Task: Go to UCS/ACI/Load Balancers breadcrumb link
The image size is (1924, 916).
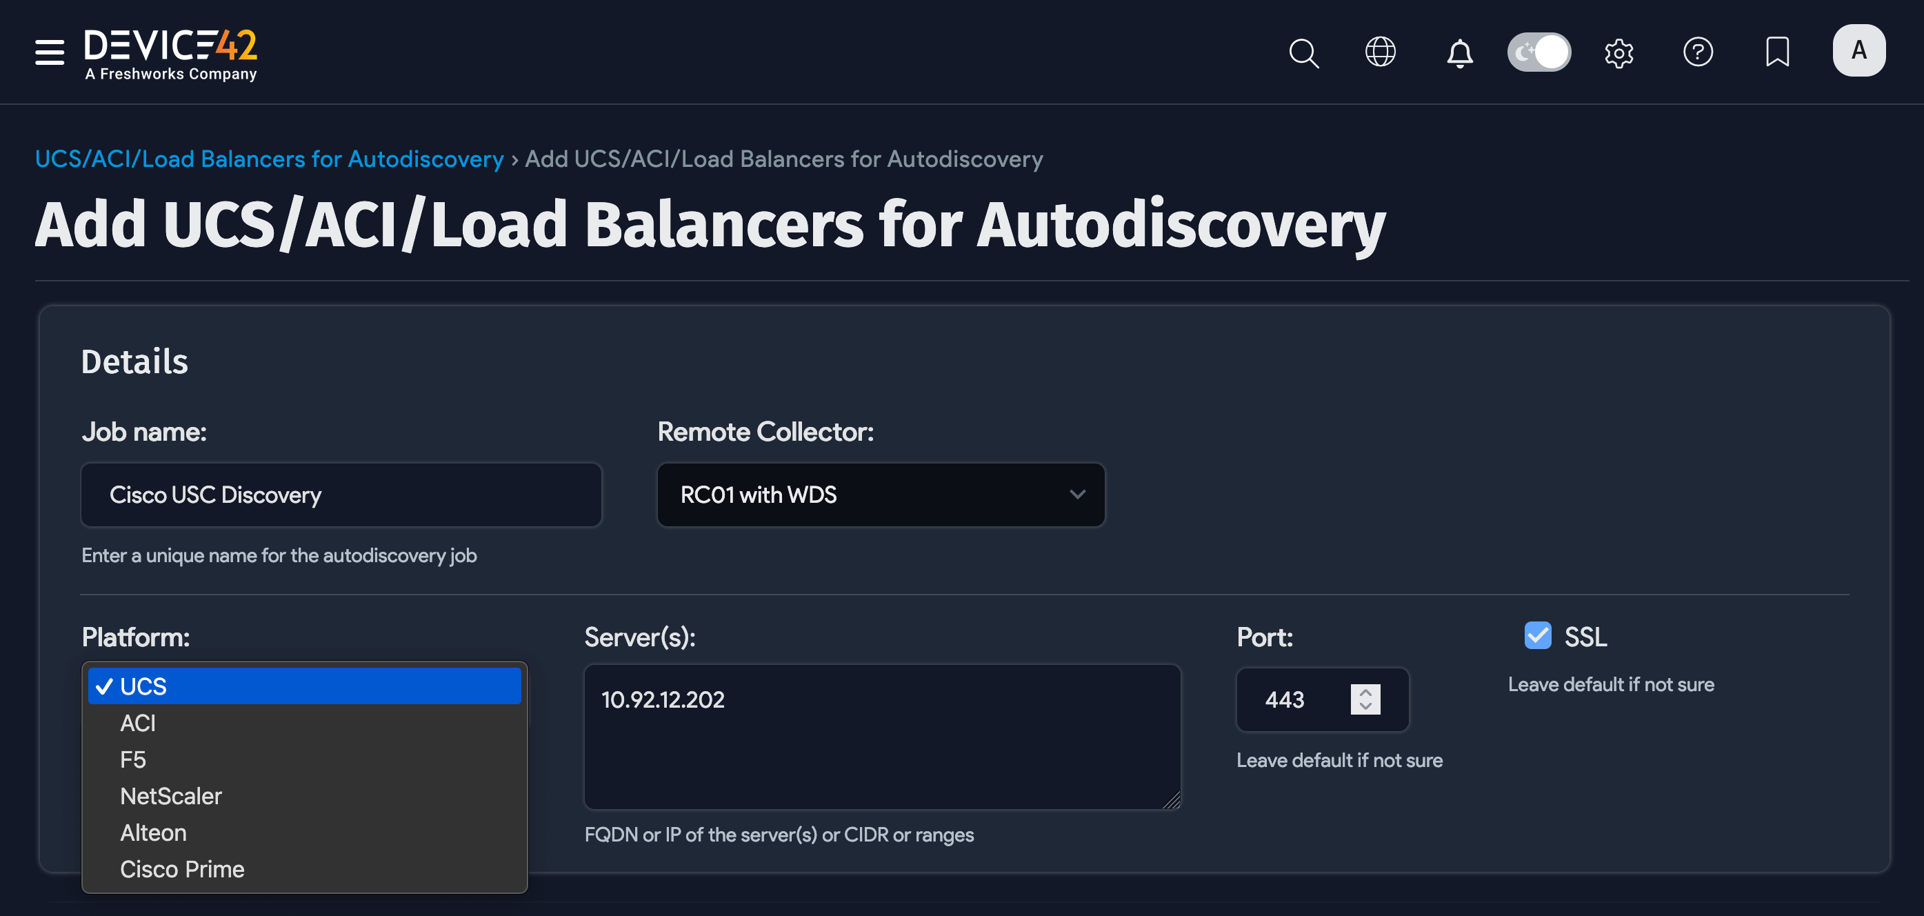Action: pos(269,159)
